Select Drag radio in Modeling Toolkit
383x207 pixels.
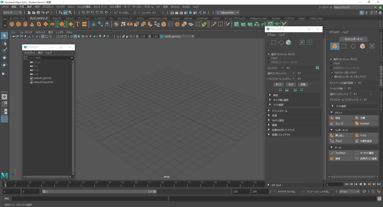click(x=331, y=63)
